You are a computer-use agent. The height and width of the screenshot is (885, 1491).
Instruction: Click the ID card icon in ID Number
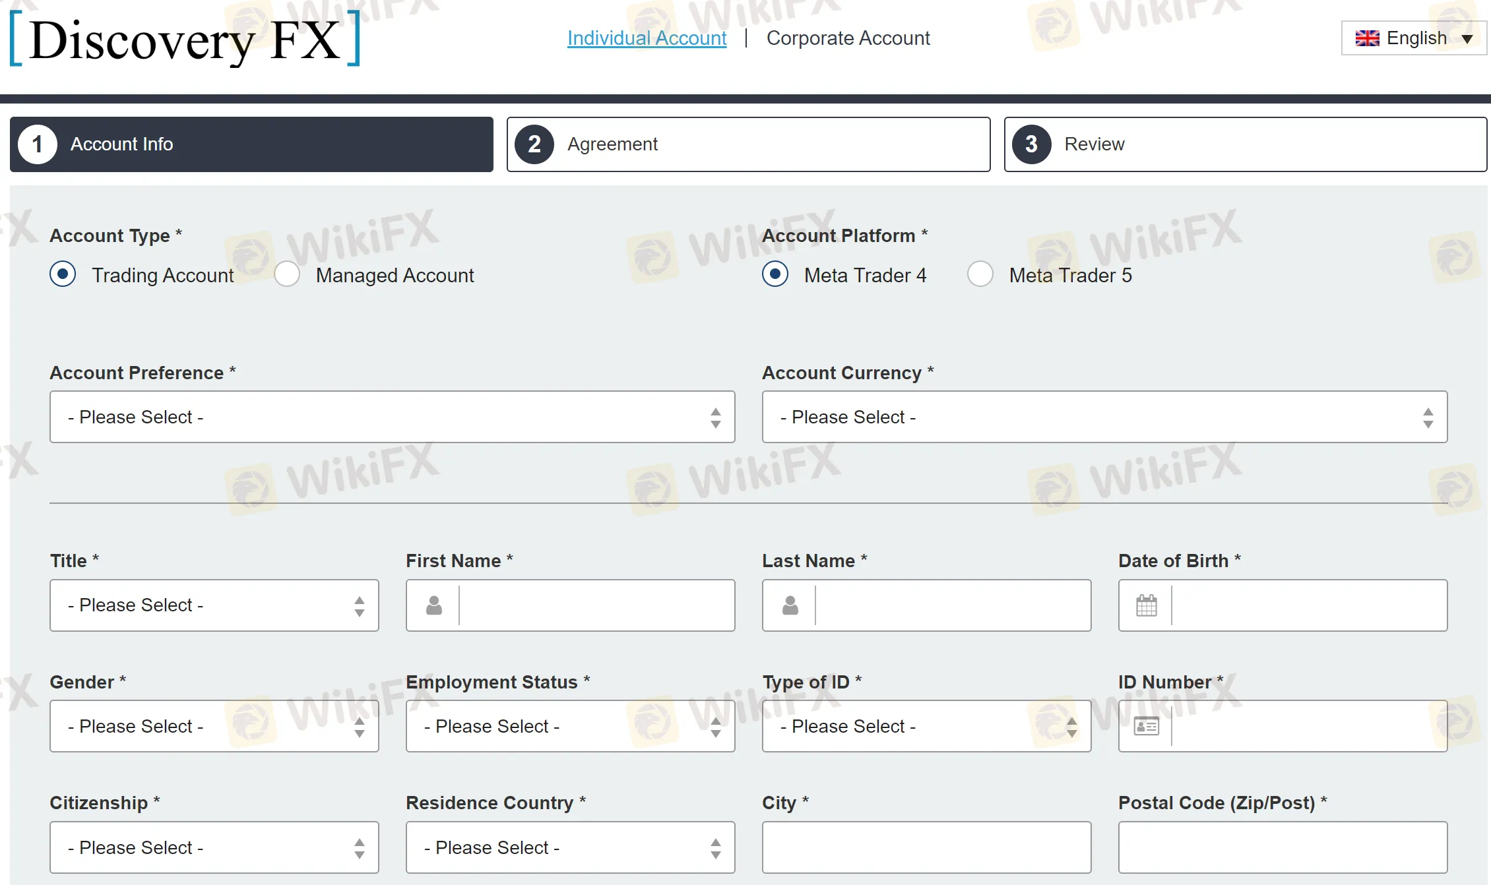[1146, 726]
